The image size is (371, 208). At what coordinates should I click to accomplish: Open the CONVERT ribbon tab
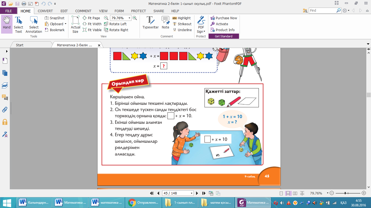pos(45,11)
